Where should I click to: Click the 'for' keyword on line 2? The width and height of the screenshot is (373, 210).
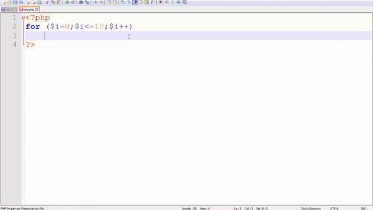[33, 26]
